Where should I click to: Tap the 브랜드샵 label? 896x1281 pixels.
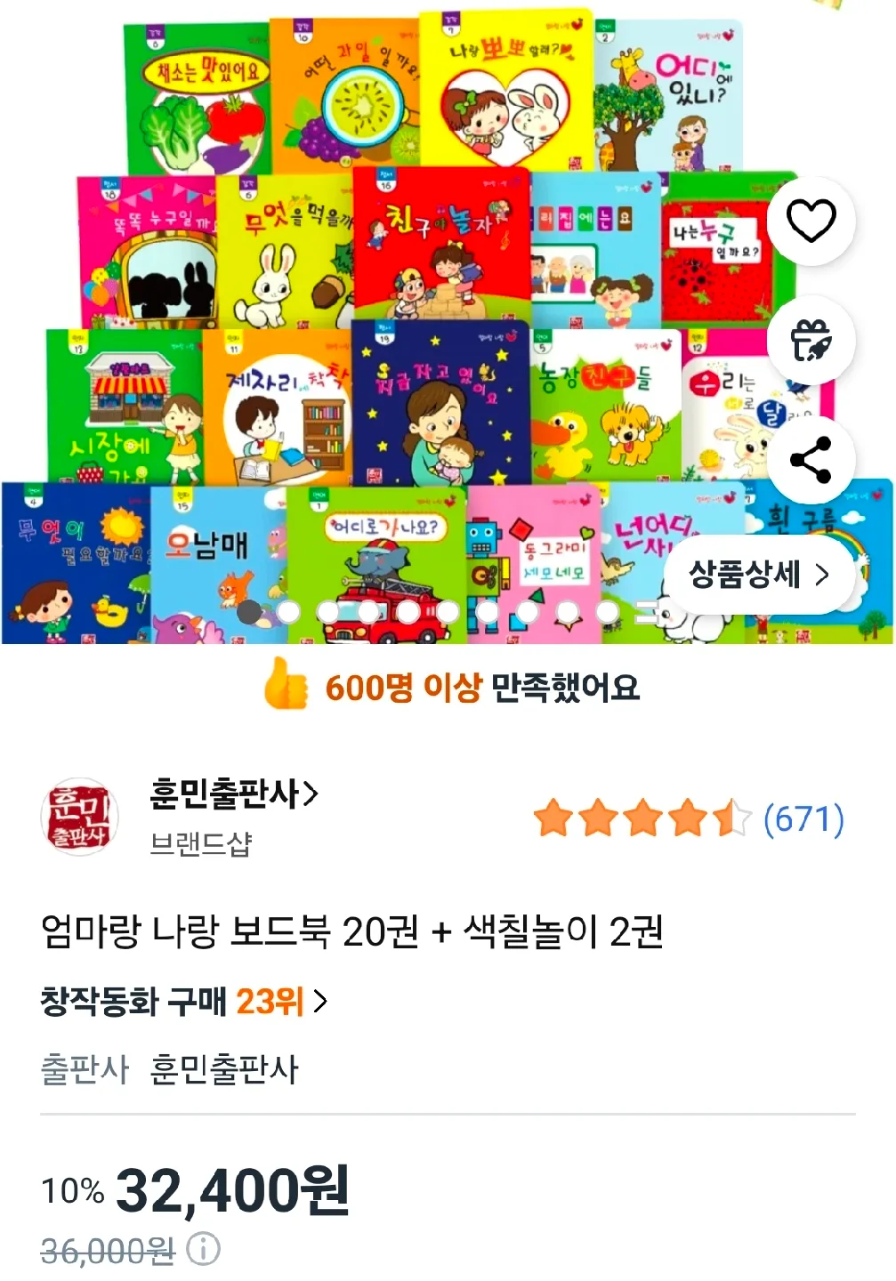[201, 843]
